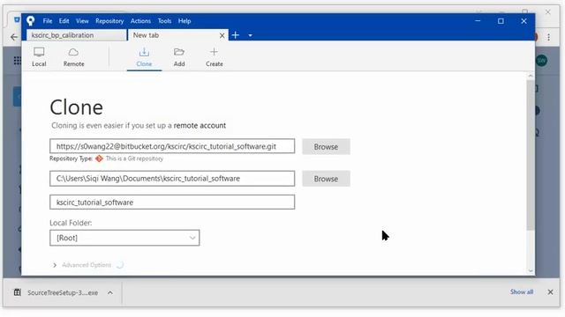Browse for the destination folder
Viewport: 565px width, 317px height.
pos(326,179)
